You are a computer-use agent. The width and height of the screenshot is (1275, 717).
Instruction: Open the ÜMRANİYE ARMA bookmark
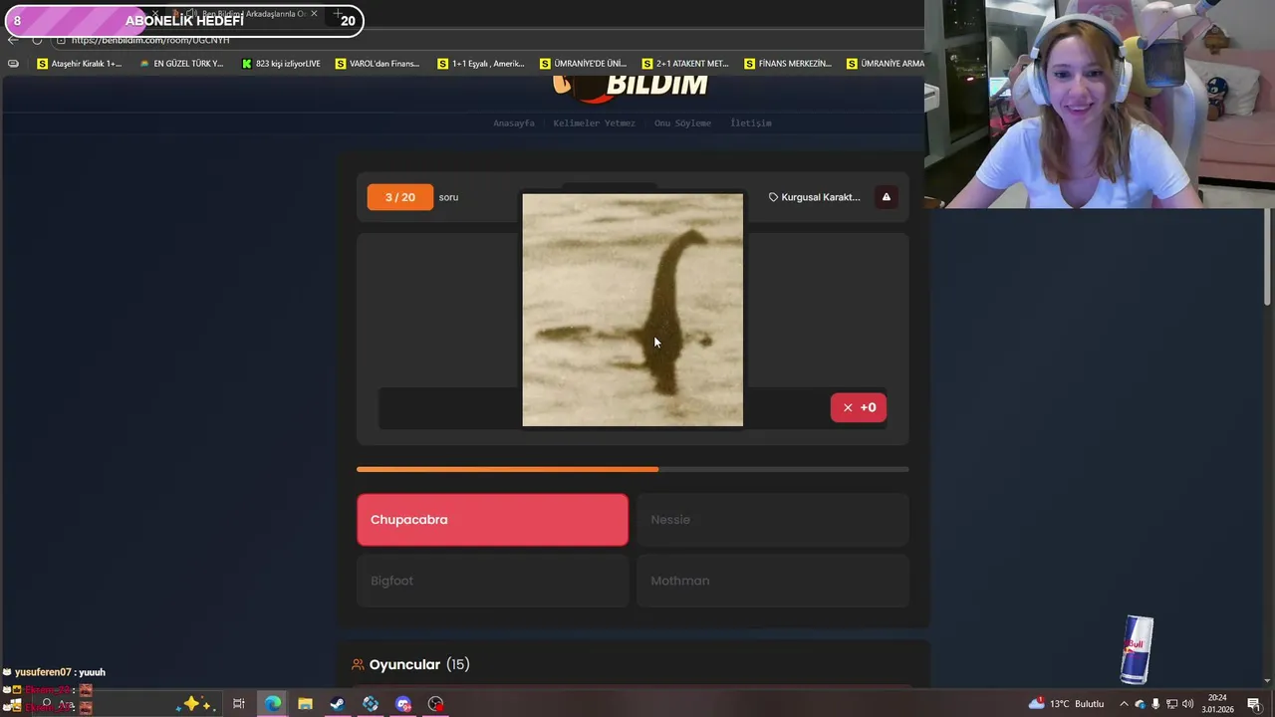886,64
